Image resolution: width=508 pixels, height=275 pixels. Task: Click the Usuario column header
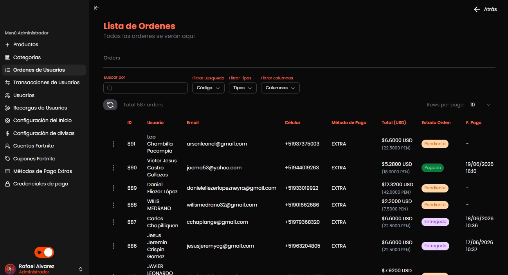pos(155,122)
